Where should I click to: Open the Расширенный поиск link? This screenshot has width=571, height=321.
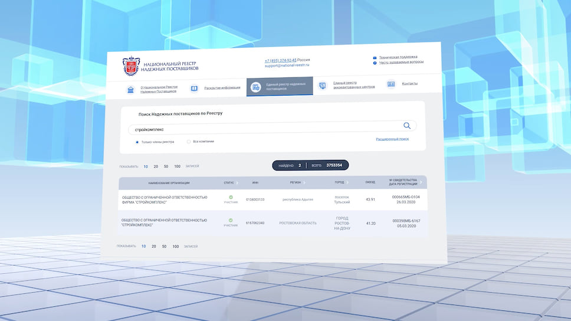pos(392,139)
